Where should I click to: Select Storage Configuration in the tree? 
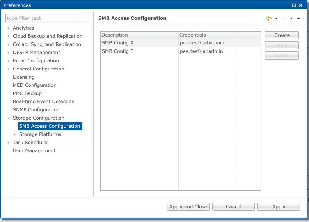[x=38, y=118]
